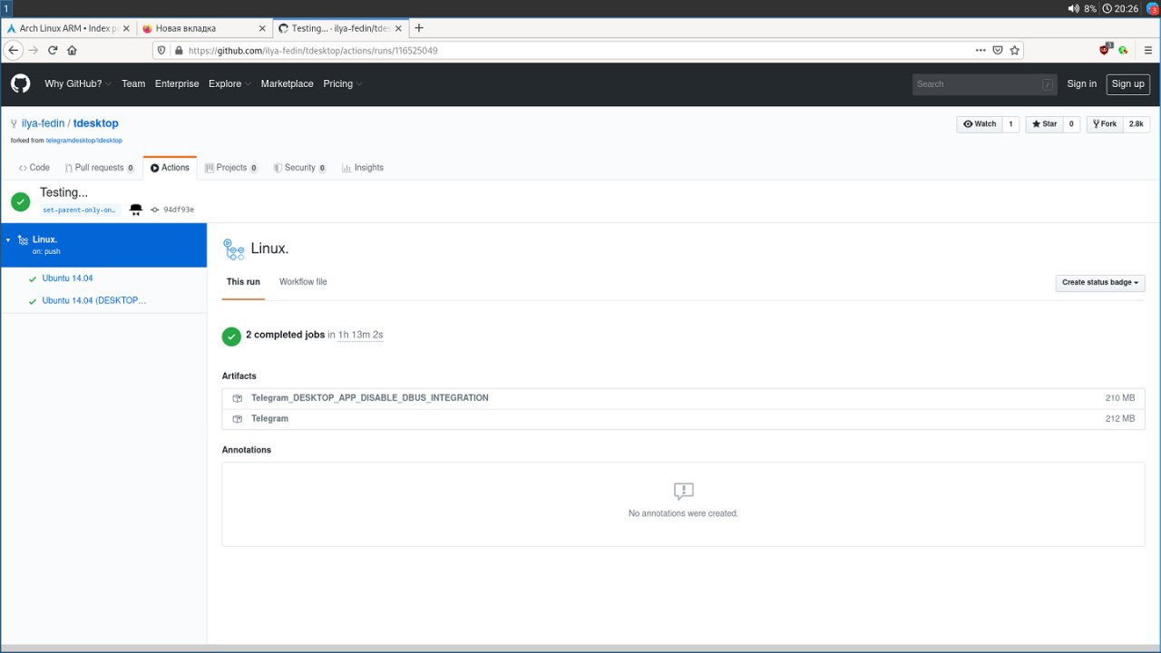Open the Pull requests tab
Image resolution: width=1161 pixels, height=653 pixels.
[100, 168]
